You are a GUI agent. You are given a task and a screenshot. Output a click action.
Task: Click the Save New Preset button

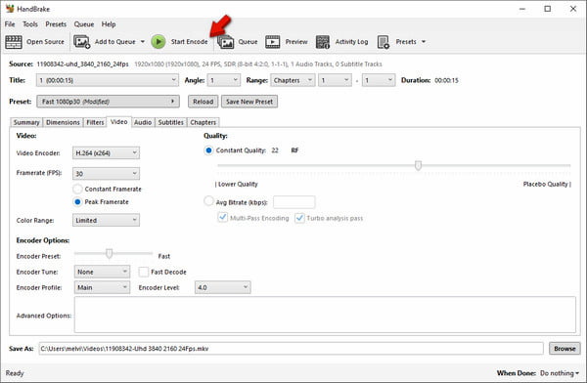249,102
